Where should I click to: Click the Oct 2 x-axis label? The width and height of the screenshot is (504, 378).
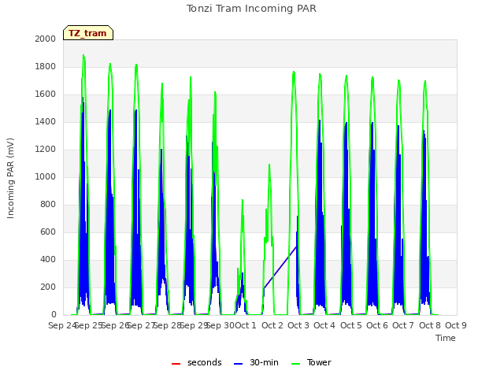272,325
